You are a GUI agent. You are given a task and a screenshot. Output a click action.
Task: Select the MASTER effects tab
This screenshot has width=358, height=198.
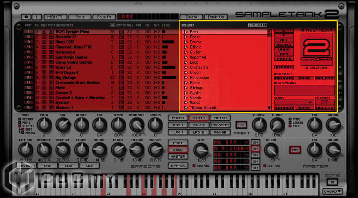coord(178,156)
